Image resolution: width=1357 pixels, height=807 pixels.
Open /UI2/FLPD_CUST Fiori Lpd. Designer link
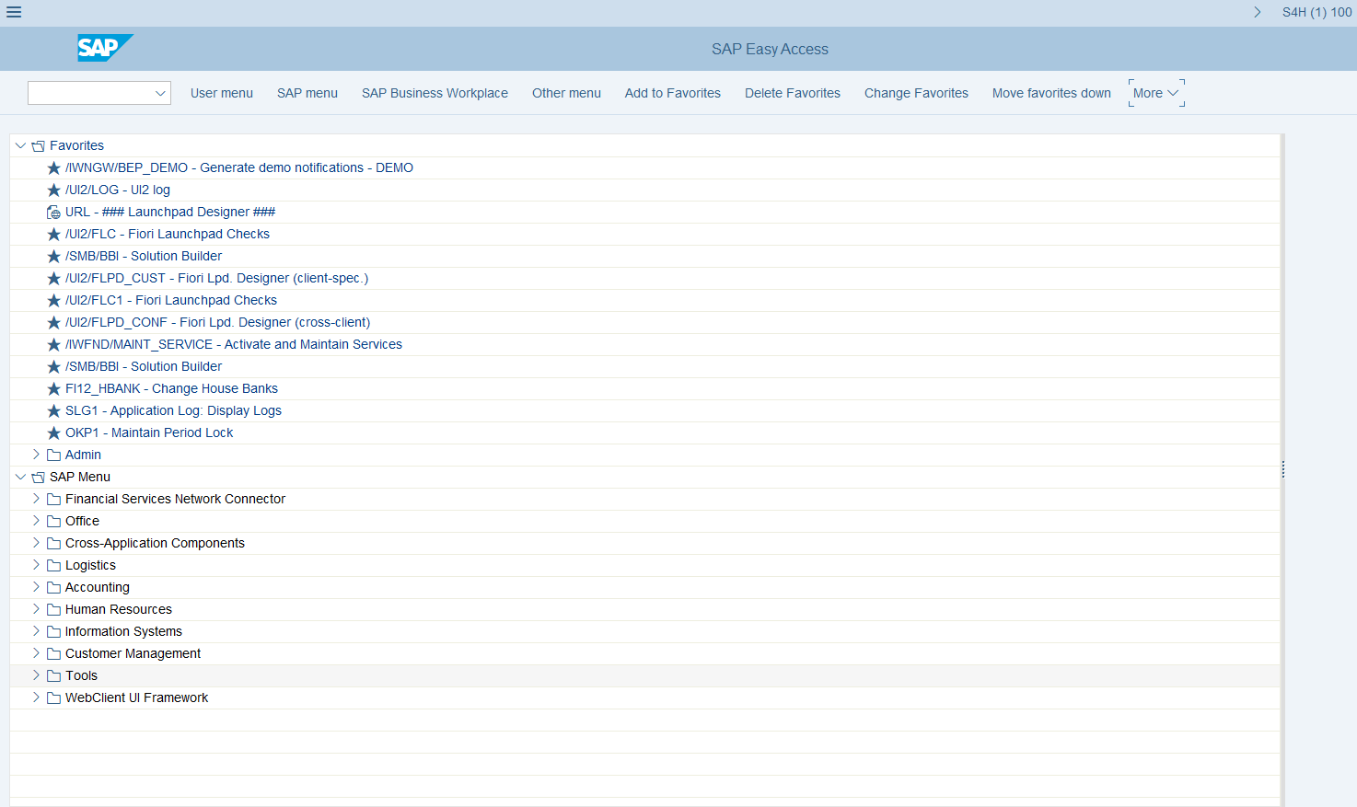click(216, 279)
